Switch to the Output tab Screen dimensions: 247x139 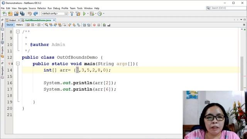[12, 20]
